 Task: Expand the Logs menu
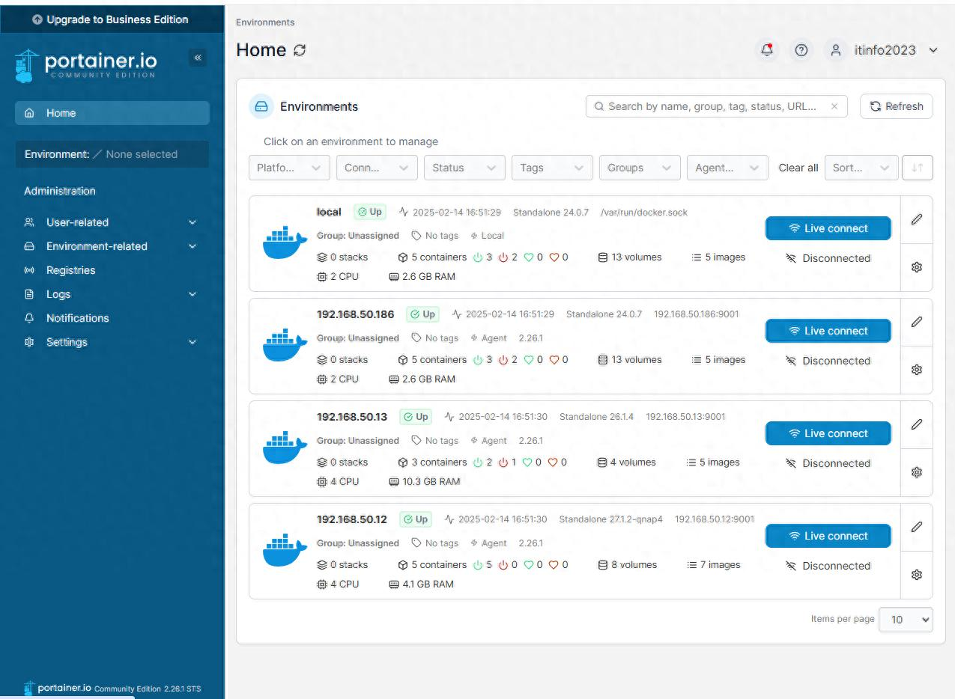pyautogui.click(x=112, y=294)
